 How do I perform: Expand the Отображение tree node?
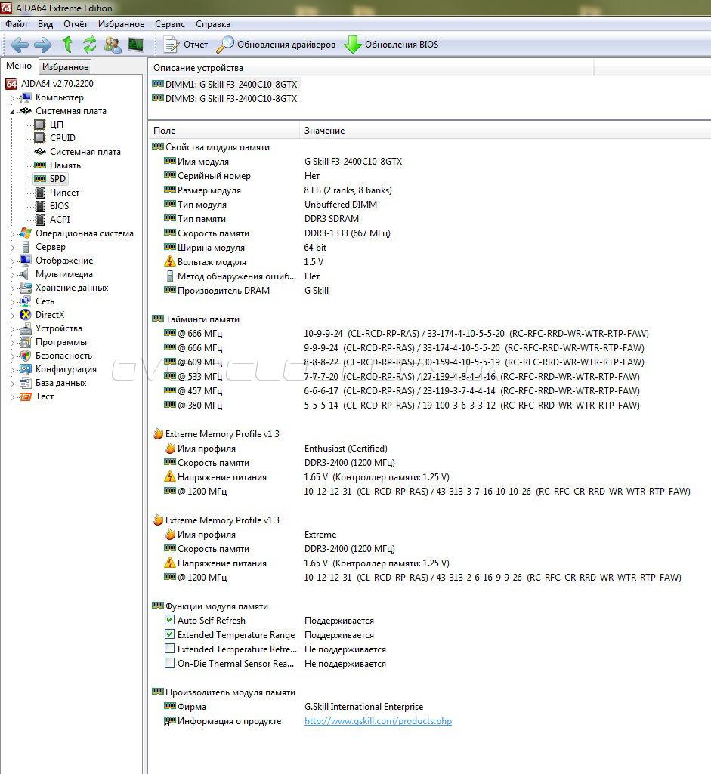point(12,261)
